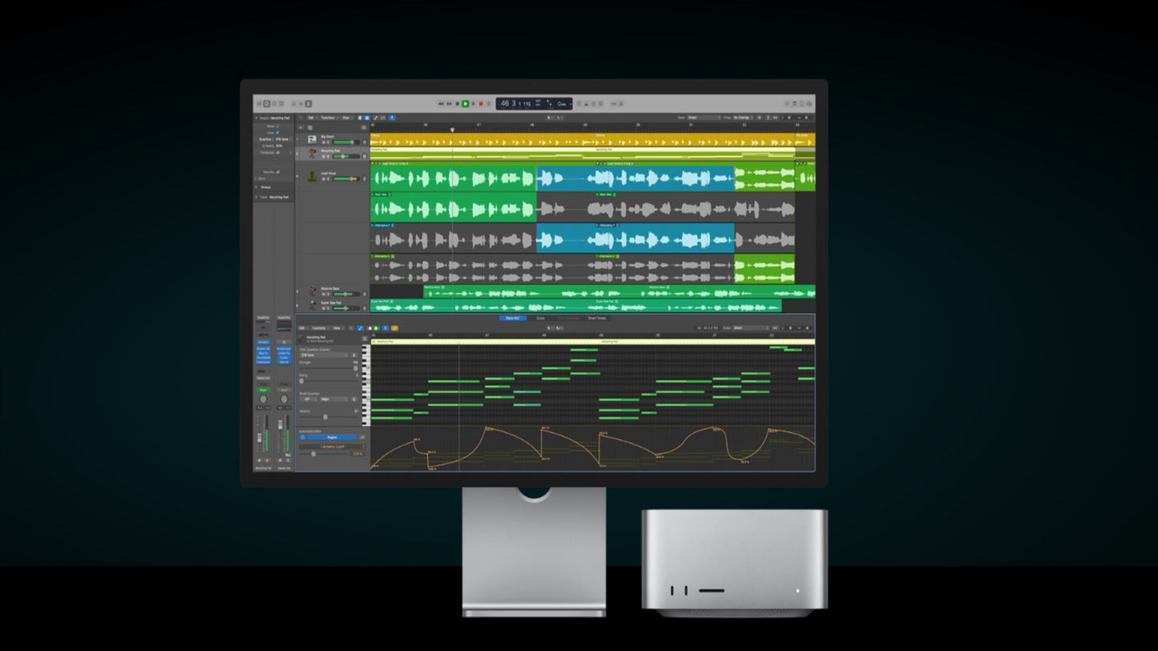Viewport: 1158px width, 651px height.
Task: Click the Massive Bass track icon
Action: [x=313, y=291]
